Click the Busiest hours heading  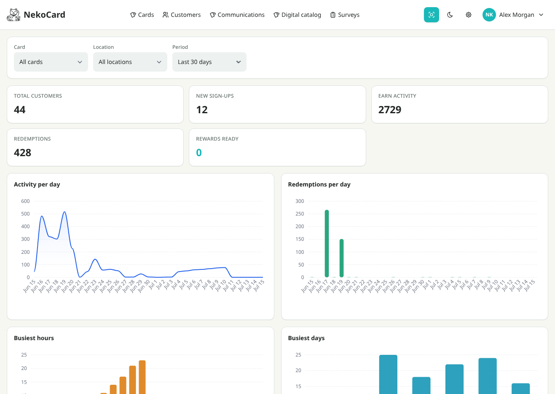[34, 338]
